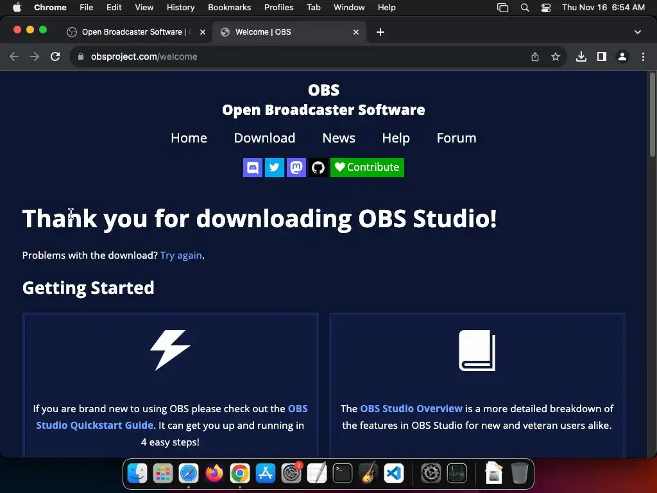Reload the page
Image resolution: width=657 pixels, height=493 pixels.
pos(55,56)
